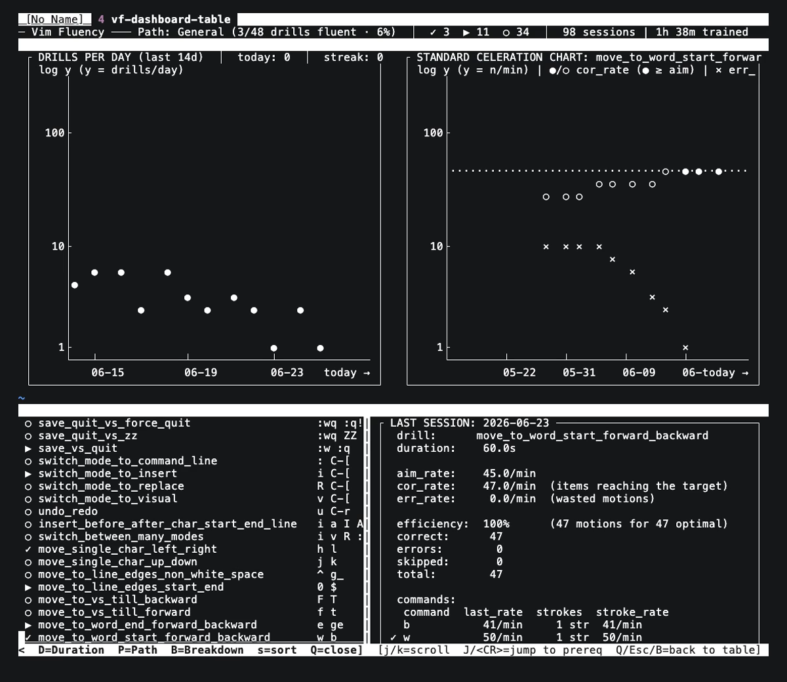Select the move_single_char_up_down drill name
This screenshot has height=682, width=787.
click(x=118, y=562)
